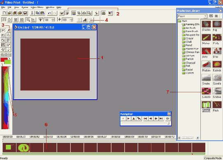
Task: Click the crop-shape icon in second toolbar
Action: (33, 20)
